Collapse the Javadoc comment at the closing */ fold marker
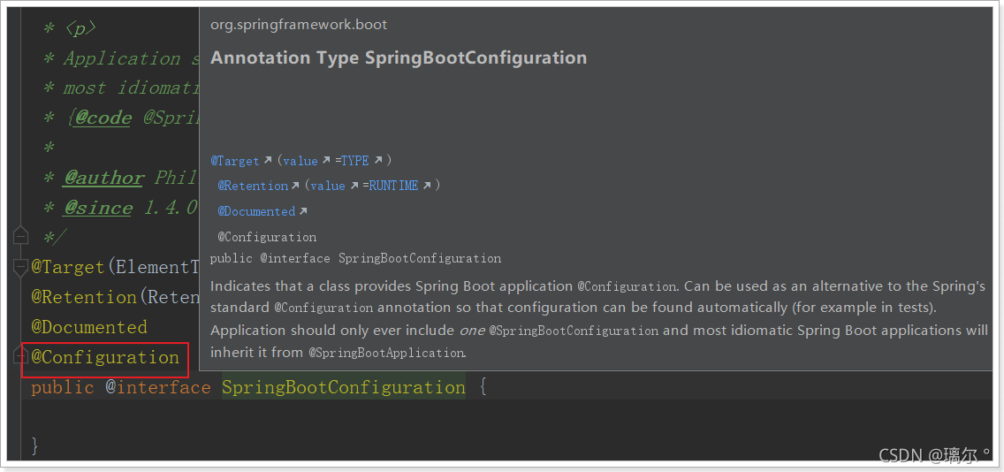The width and height of the screenshot is (1004, 472). [21, 237]
